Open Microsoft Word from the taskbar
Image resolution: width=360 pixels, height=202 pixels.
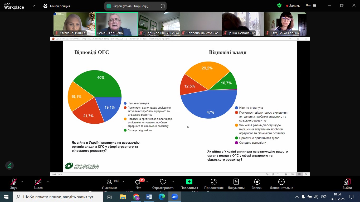pyautogui.click(x=149, y=197)
